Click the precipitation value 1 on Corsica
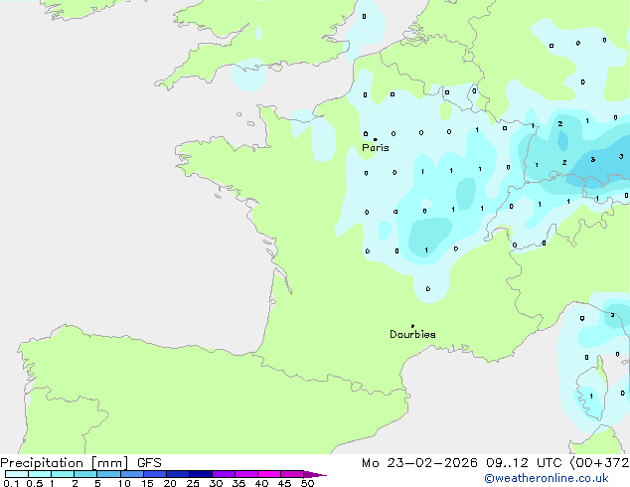This screenshot has height=487, width=630. [x=591, y=397]
